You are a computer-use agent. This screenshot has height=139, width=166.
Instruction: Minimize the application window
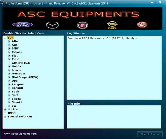tap(152, 2)
